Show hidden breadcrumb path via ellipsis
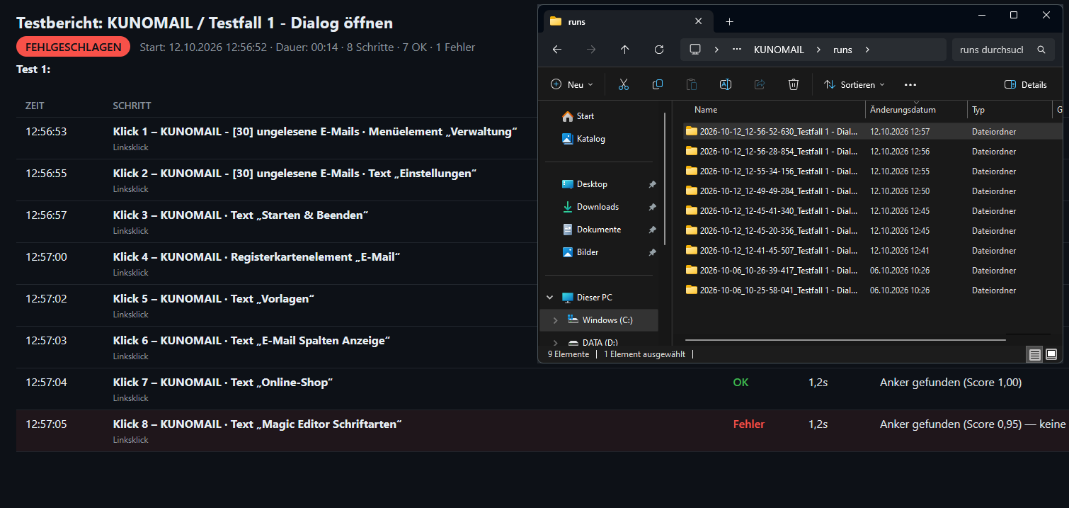The image size is (1069, 508). pyautogui.click(x=737, y=50)
